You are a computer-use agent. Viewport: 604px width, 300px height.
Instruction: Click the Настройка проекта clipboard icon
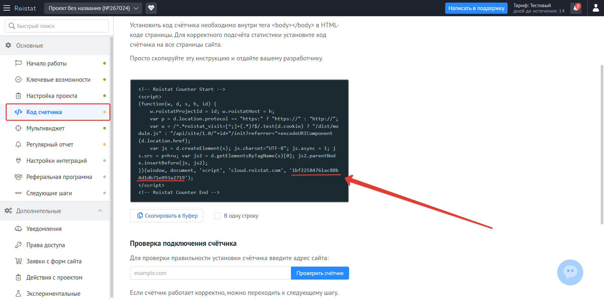19,96
